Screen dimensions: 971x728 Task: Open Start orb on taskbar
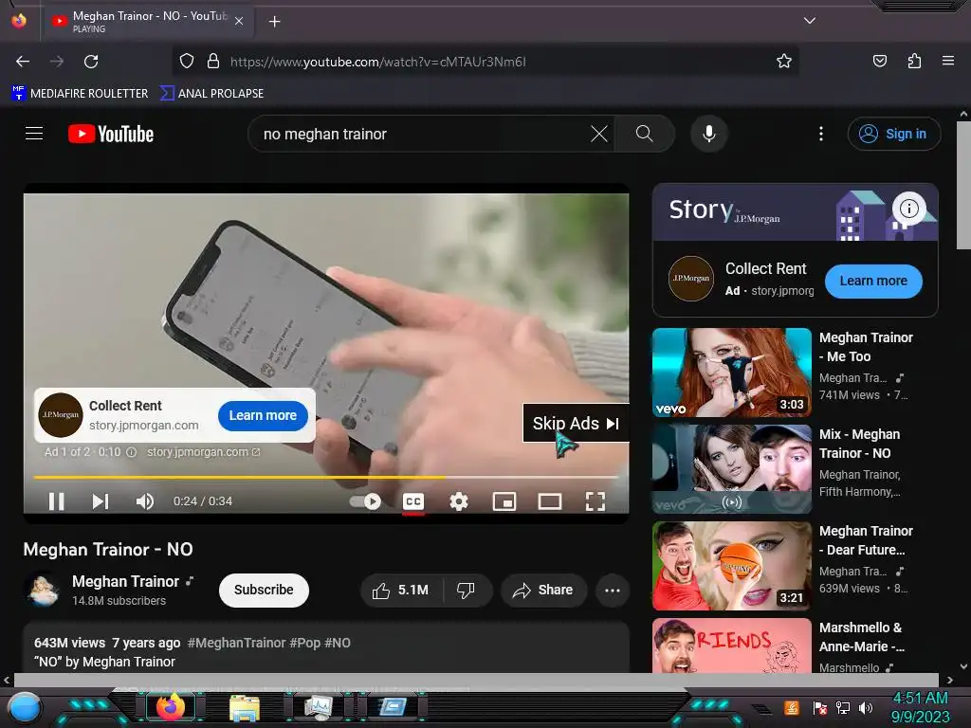[x=25, y=708]
